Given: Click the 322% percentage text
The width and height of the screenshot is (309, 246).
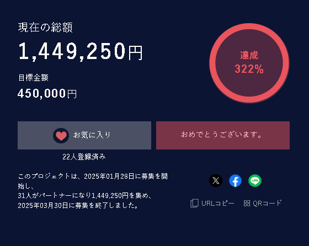Looking at the screenshot, I should point(249,69).
